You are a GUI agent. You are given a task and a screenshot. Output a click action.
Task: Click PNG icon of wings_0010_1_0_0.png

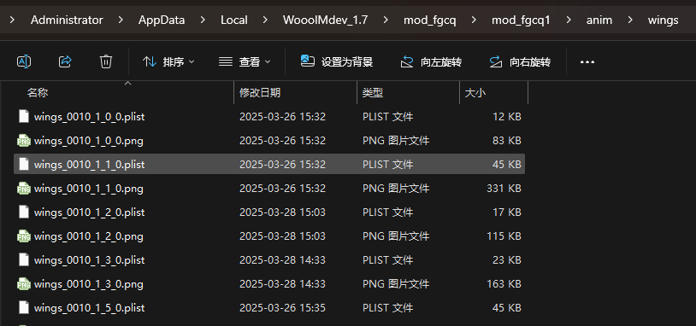pyautogui.click(x=24, y=141)
